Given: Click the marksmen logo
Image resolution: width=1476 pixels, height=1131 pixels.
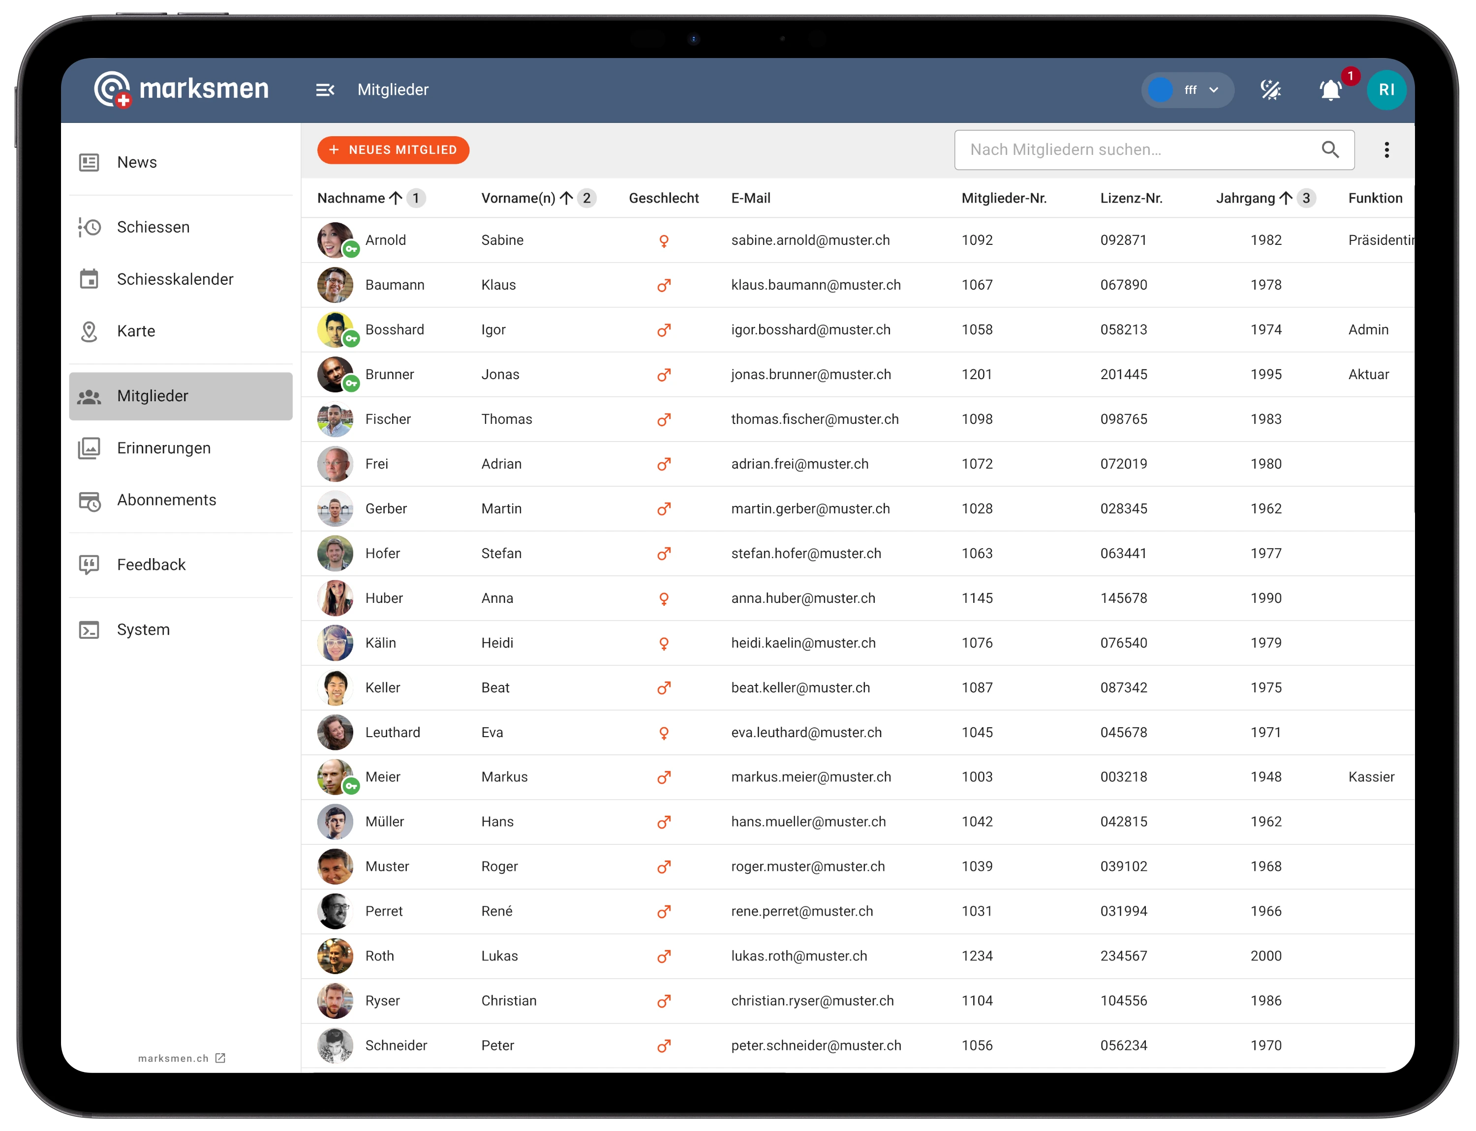Looking at the screenshot, I should click(181, 89).
